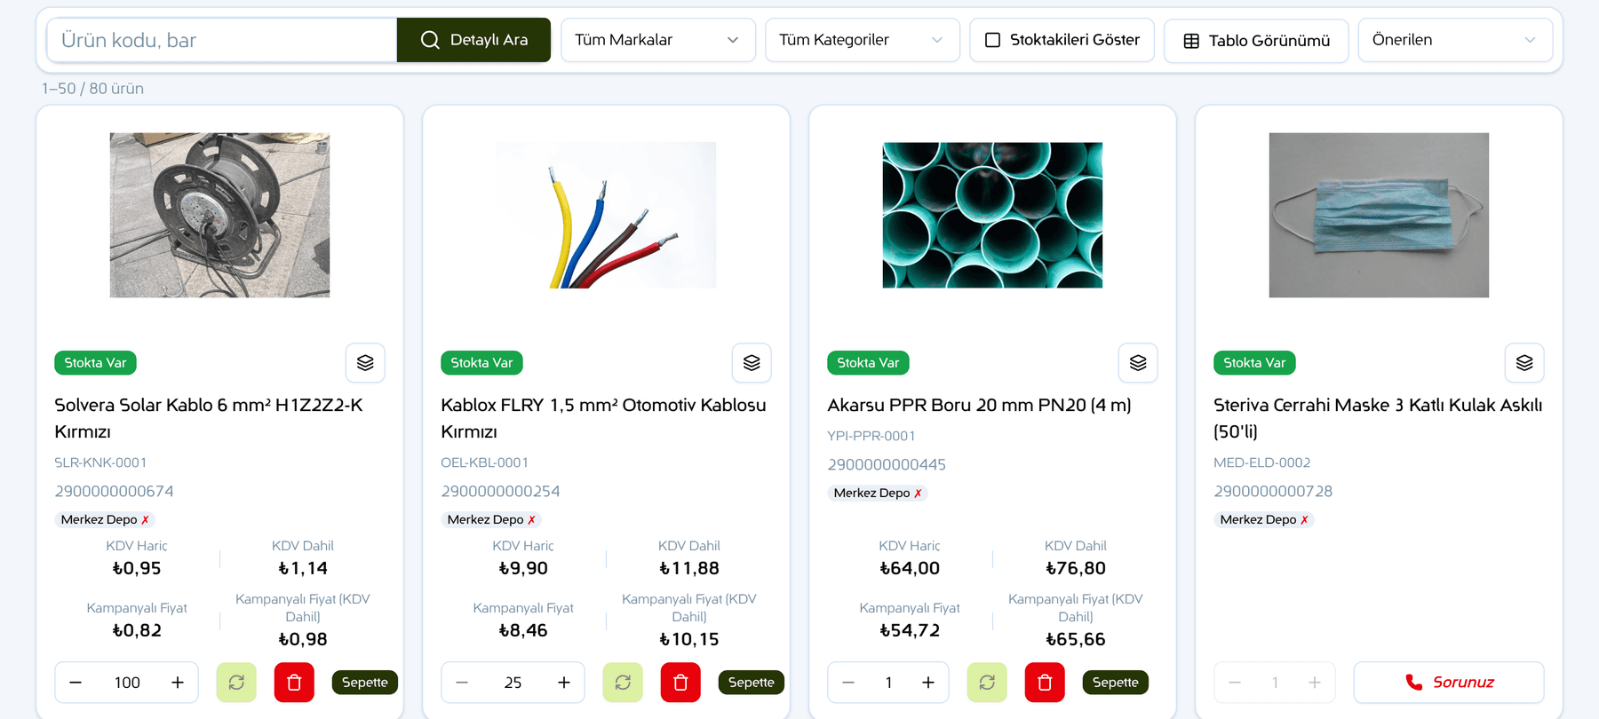Open Akarsu PPR Boru 20 mm title

point(979,405)
